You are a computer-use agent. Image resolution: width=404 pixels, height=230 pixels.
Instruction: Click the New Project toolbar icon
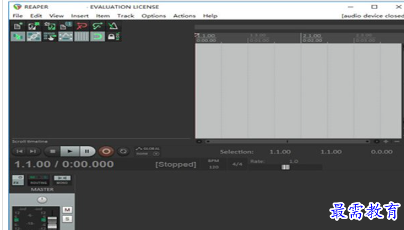[18, 26]
